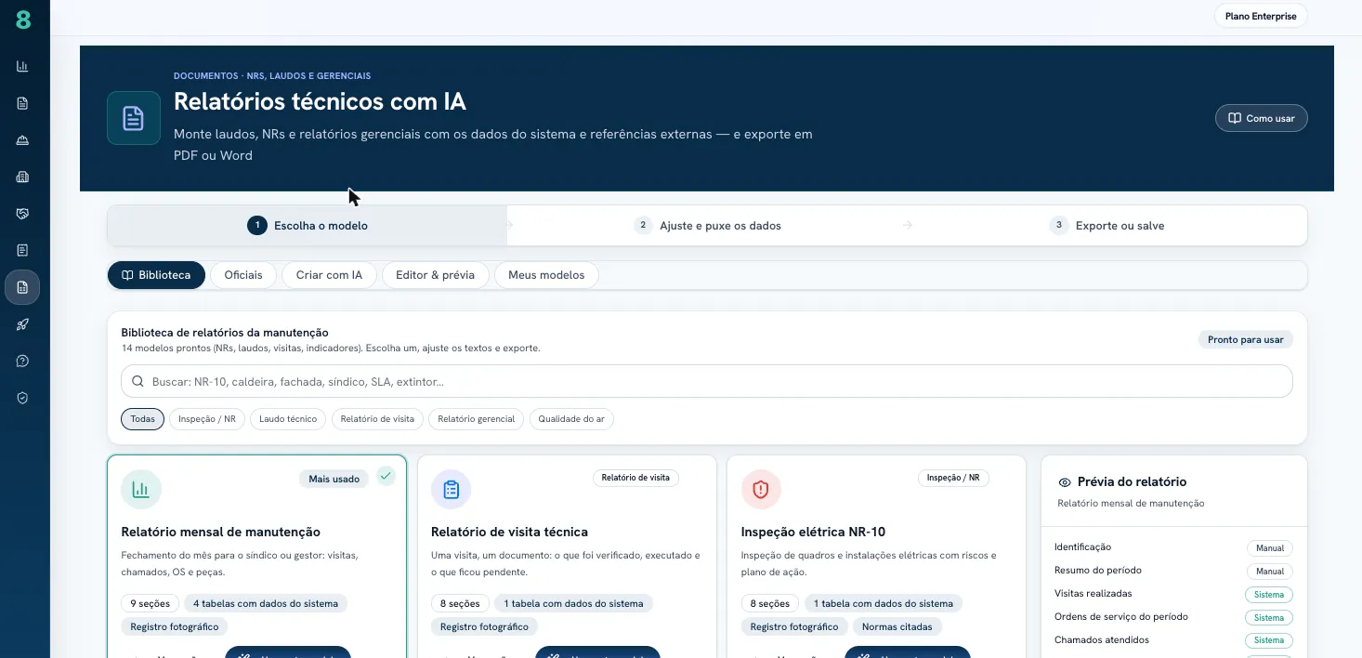Click the large document icon in header banner
Screen dimensions: 1362x658
pyautogui.click(x=134, y=118)
